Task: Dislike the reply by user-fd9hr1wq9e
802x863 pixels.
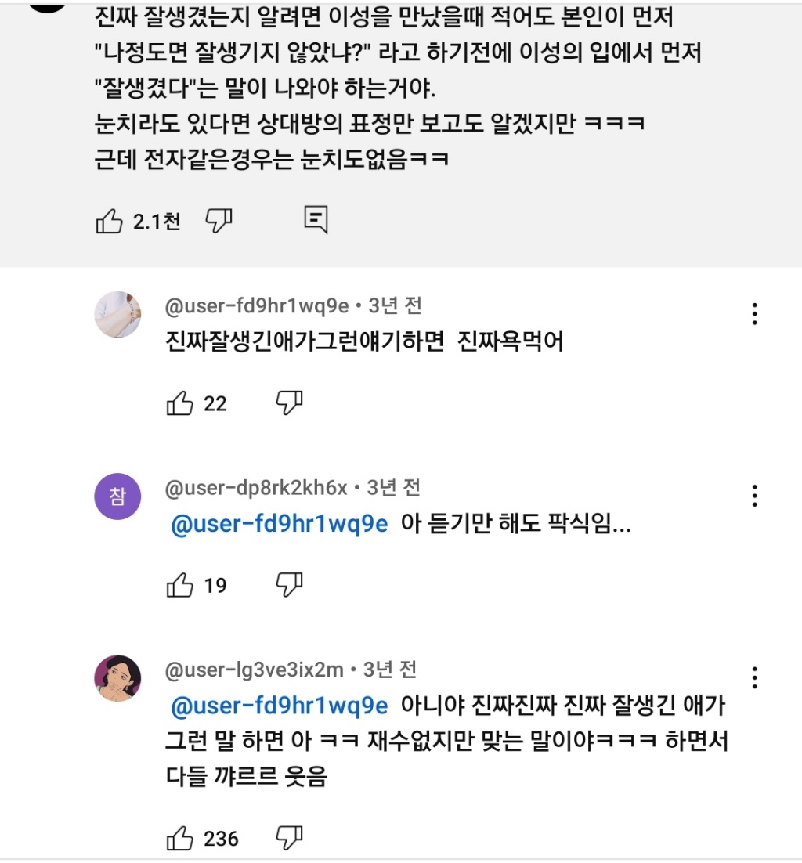Action: 289,403
